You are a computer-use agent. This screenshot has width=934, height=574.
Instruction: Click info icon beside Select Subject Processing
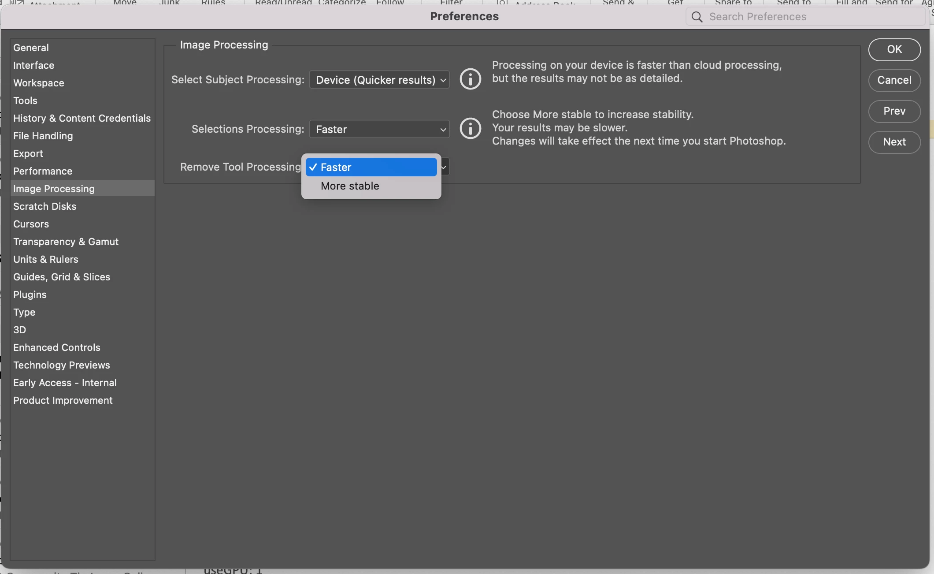(470, 79)
